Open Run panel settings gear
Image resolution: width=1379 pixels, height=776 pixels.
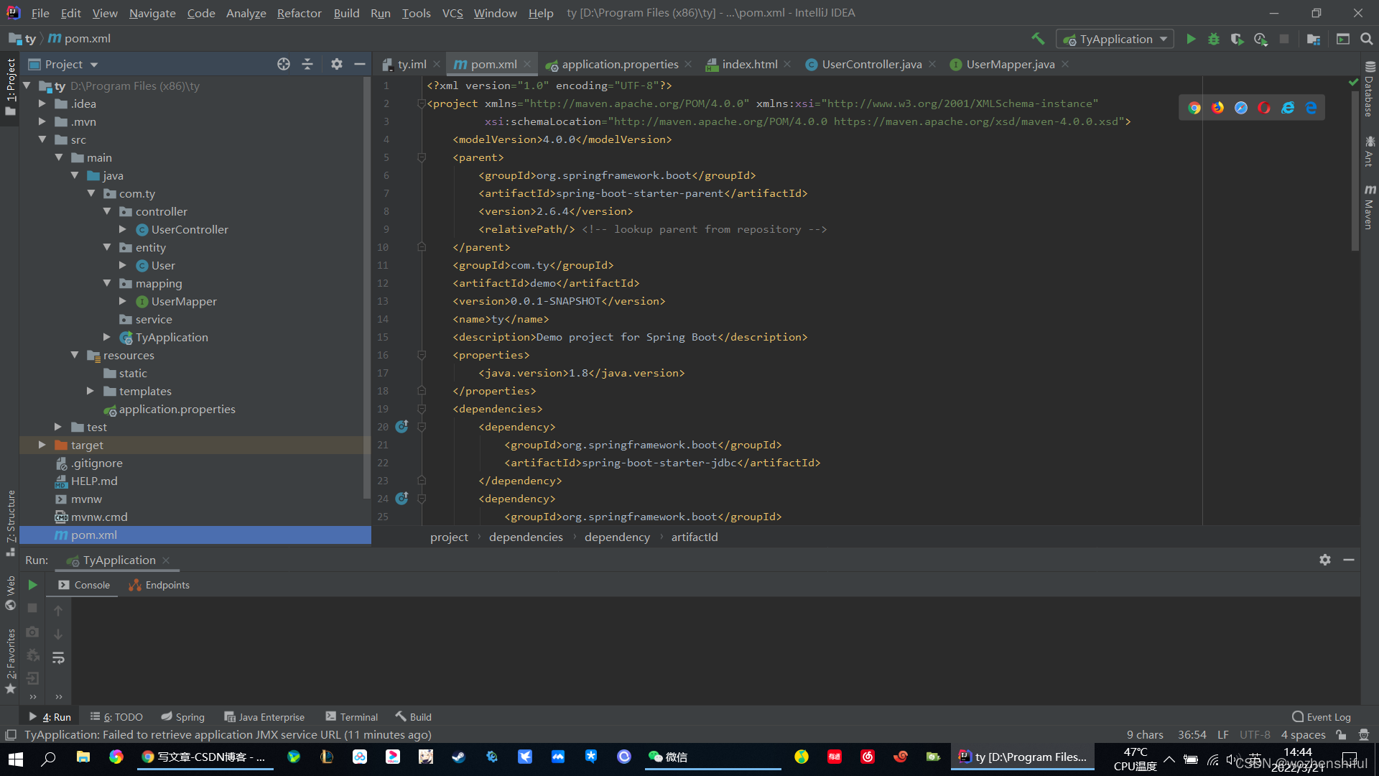[x=1325, y=560]
